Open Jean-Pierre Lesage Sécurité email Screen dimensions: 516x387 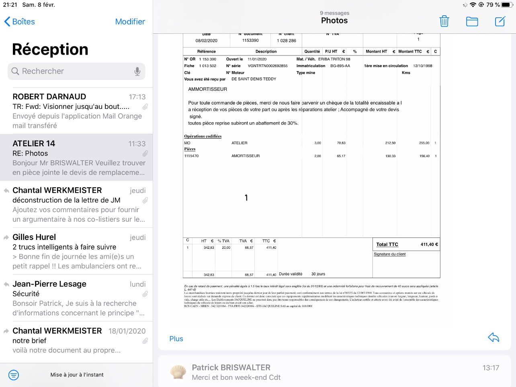pyautogui.click(x=76, y=298)
